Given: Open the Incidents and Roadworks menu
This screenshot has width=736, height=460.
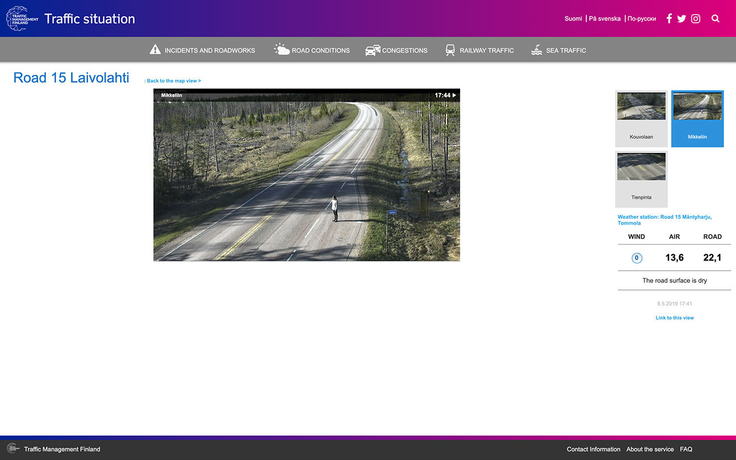Looking at the screenshot, I should pyautogui.click(x=210, y=50).
